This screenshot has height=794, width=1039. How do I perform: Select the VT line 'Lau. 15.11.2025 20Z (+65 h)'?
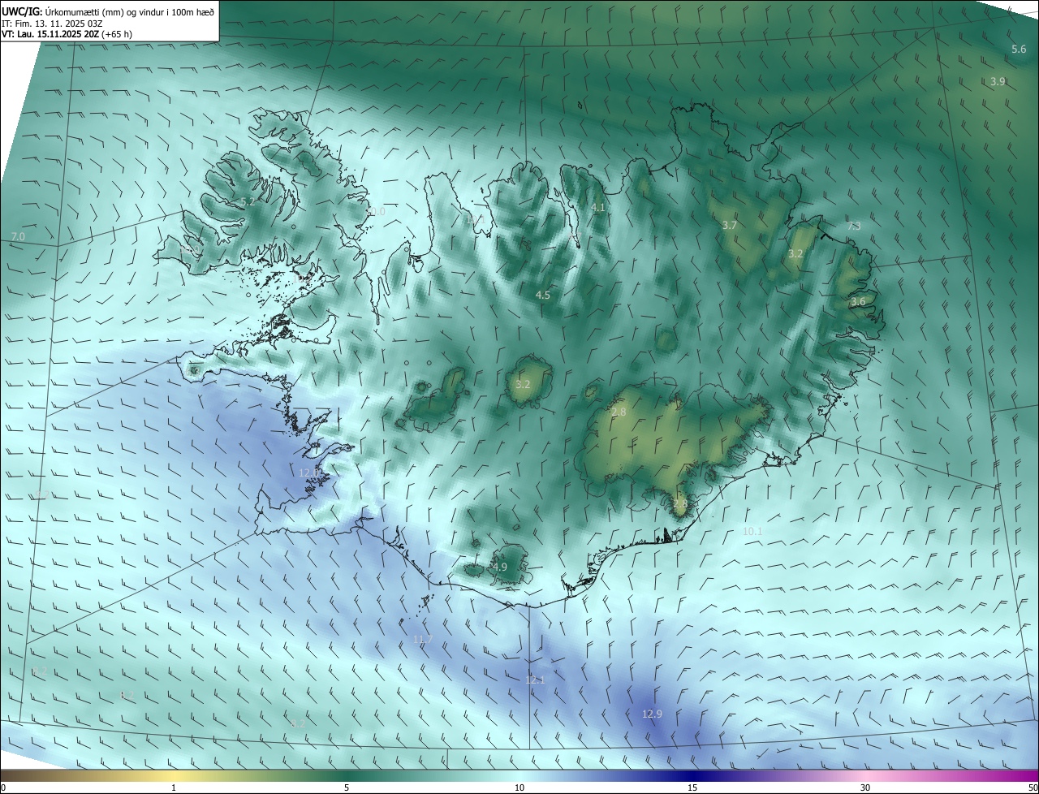click(x=74, y=34)
